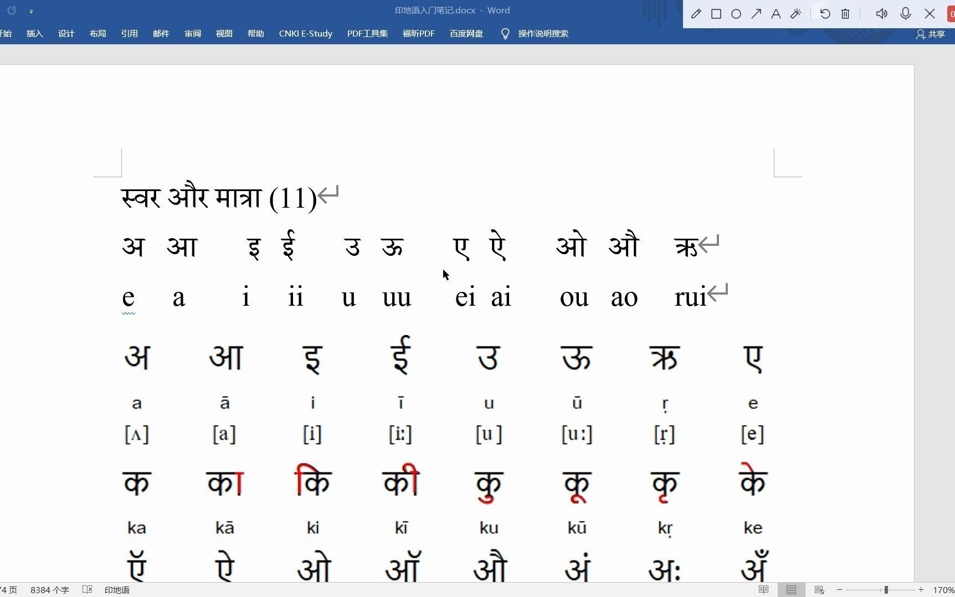Click the 操作说明搜索 search field
Image resolution: width=955 pixels, height=597 pixels.
pos(543,34)
